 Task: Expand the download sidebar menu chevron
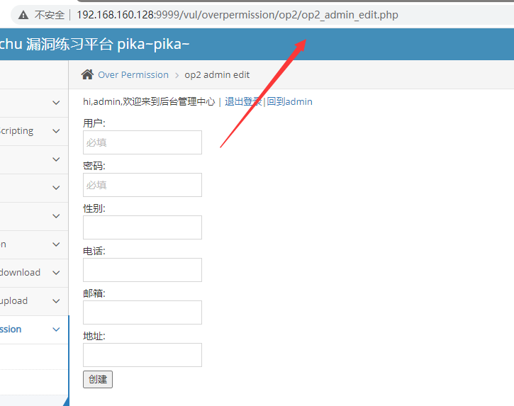pos(56,273)
